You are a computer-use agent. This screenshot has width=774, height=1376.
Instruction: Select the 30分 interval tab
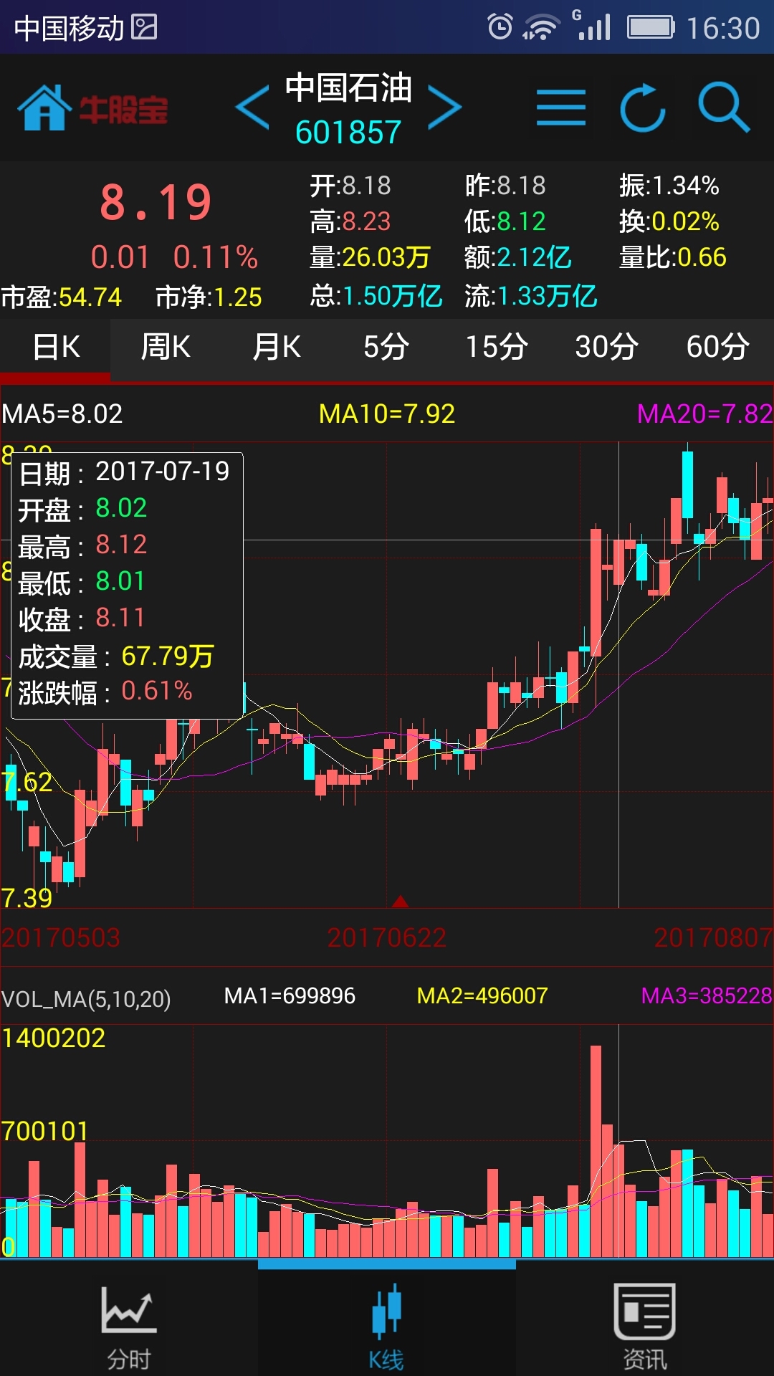(607, 348)
